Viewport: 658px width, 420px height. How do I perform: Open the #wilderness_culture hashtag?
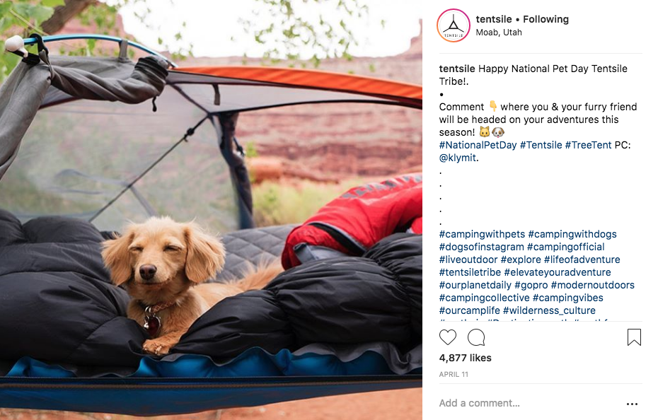click(549, 310)
